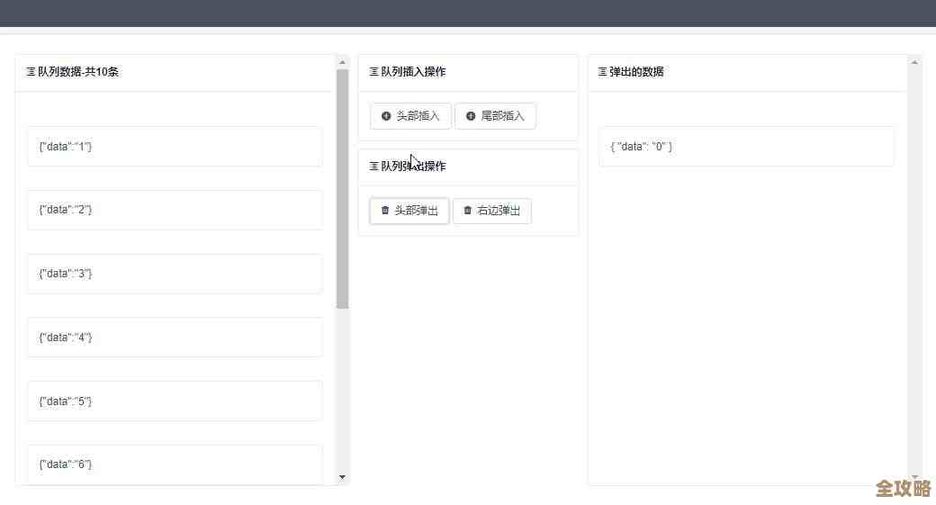Click the list icon next to 队列弹出操作 title

point(374,167)
